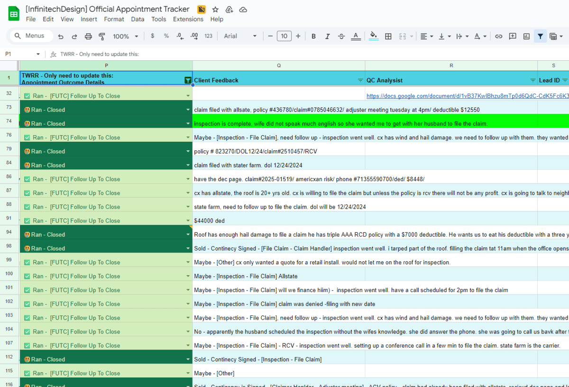The height and width of the screenshot is (387, 569).
Task: Open the Google Sheets home icon
Action: (x=14, y=14)
